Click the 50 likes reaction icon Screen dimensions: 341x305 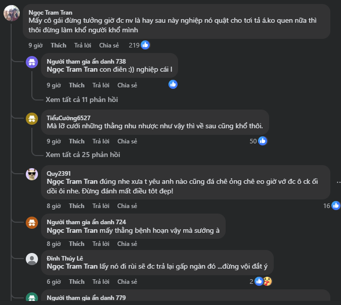[x=262, y=141]
